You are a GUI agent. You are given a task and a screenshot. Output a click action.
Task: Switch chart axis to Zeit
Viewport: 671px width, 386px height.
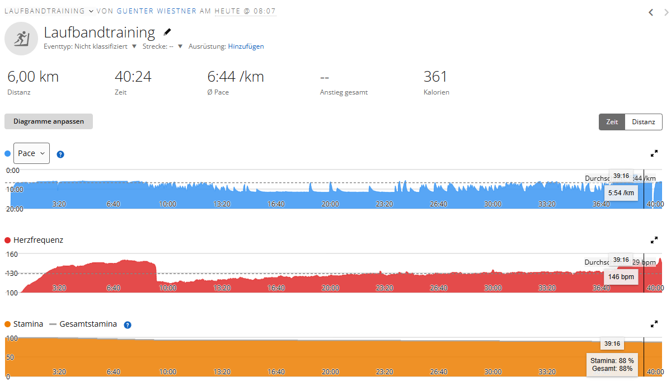coord(612,122)
